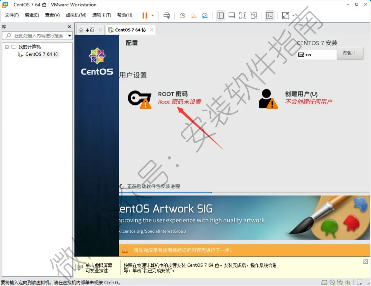
Task: Select CentOS 7 64 位 in library tree
Action: [x=42, y=54]
